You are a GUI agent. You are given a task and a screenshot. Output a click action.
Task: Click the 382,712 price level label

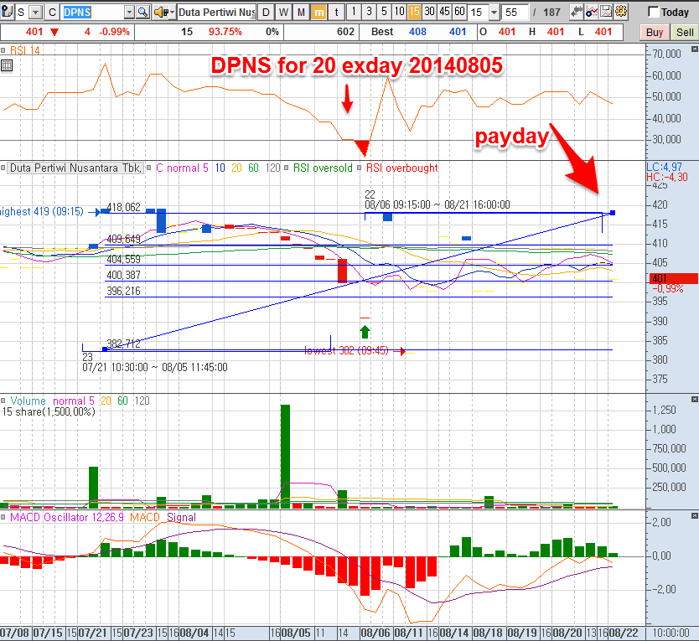click(x=123, y=344)
